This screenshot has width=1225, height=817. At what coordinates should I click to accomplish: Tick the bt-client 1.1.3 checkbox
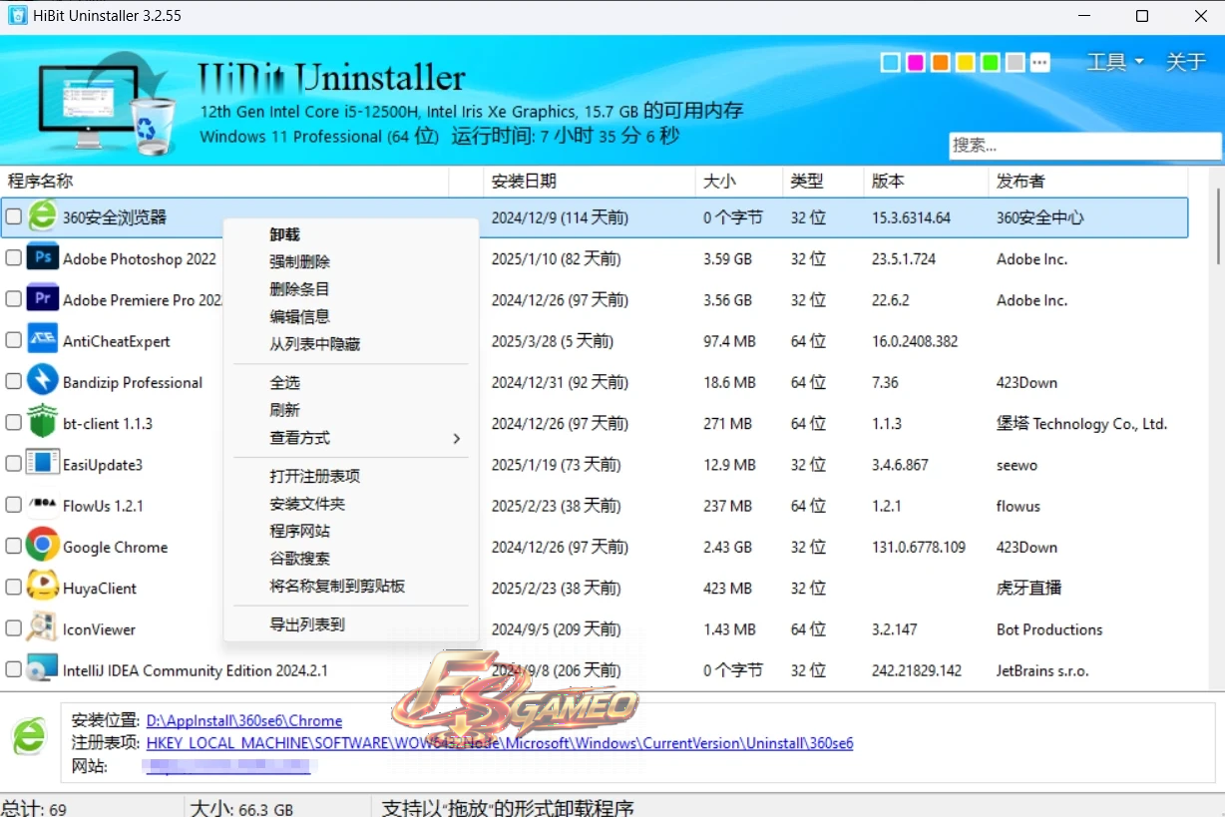(13, 423)
